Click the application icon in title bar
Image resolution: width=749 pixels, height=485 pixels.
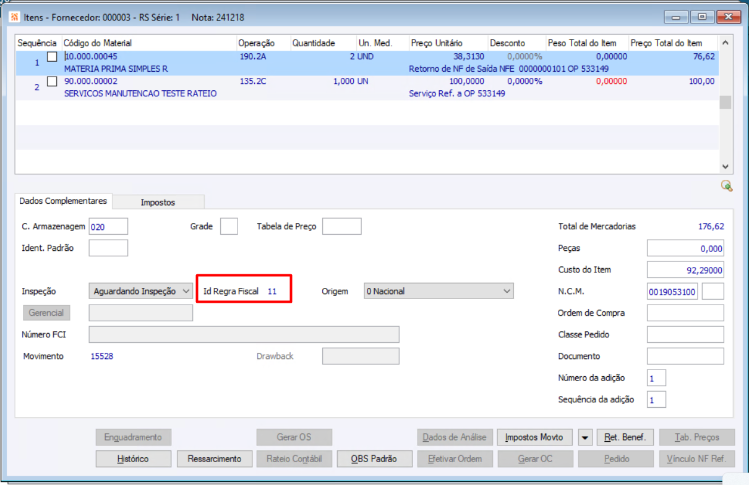point(15,17)
